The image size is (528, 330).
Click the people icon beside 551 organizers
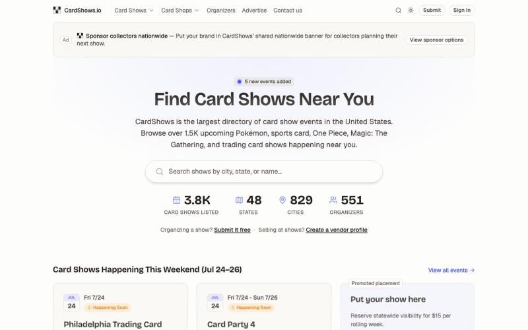point(333,200)
